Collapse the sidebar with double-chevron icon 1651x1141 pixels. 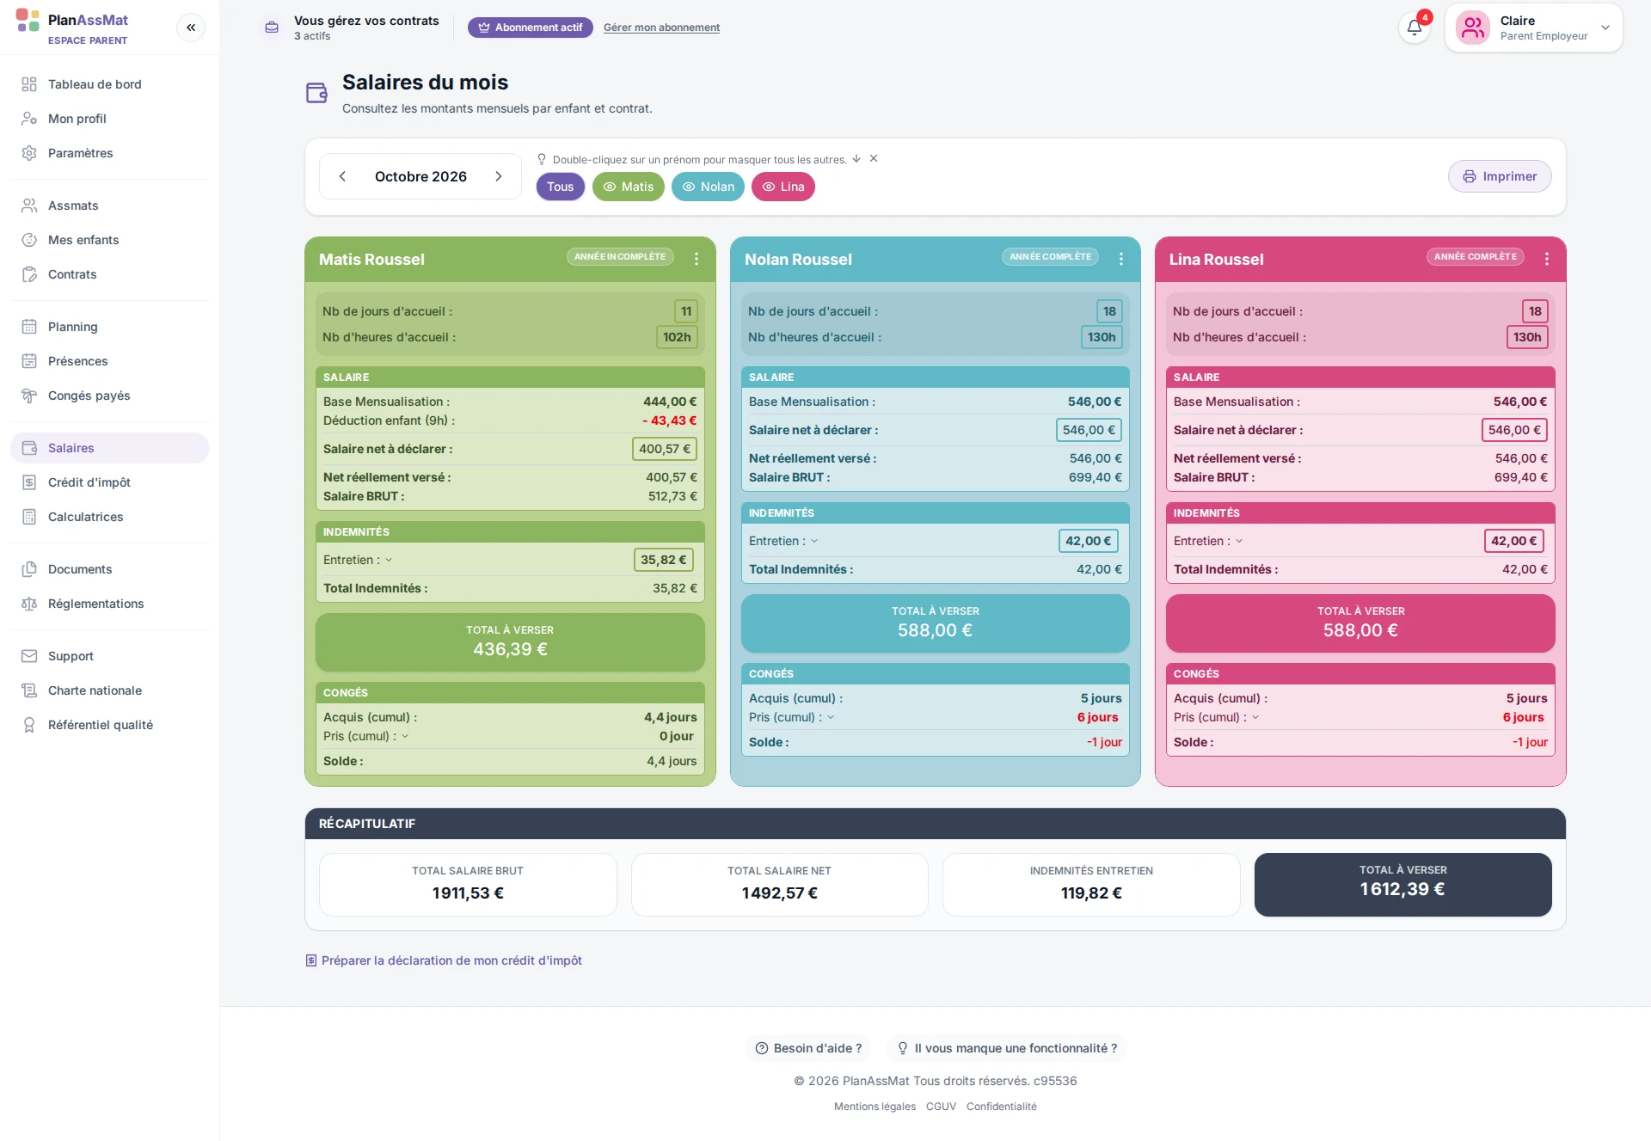(x=191, y=28)
